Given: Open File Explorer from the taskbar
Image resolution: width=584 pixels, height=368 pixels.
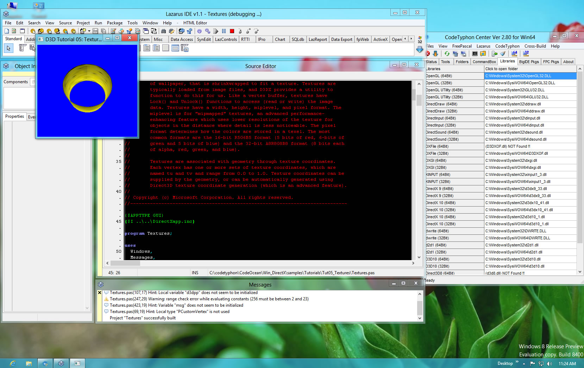Looking at the screenshot, I should [x=29, y=363].
